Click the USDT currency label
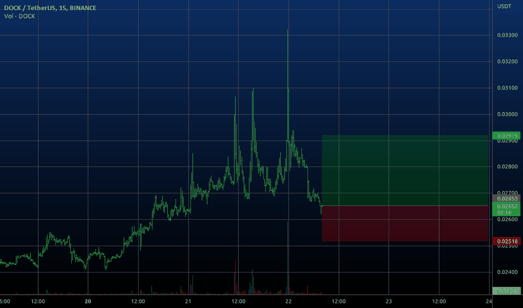523x308 pixels. pyautogui.click(x=504, y=6)
